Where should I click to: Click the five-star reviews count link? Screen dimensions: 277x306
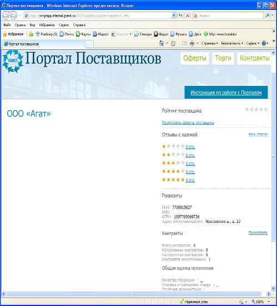[x=190, y=180]
